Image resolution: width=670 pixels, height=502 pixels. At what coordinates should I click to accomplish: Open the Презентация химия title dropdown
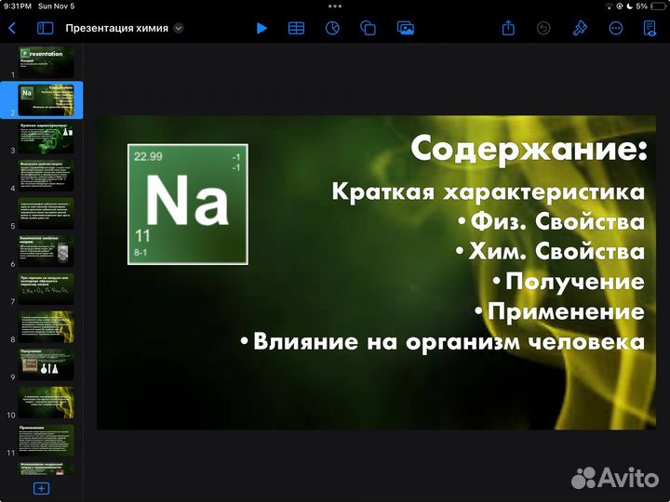[x=179, y=28]
